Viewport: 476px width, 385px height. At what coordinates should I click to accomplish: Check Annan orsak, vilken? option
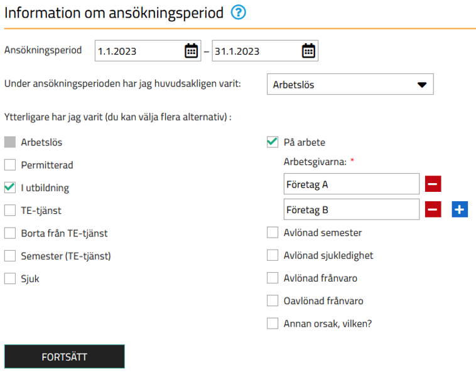click(x=273, y=324)
